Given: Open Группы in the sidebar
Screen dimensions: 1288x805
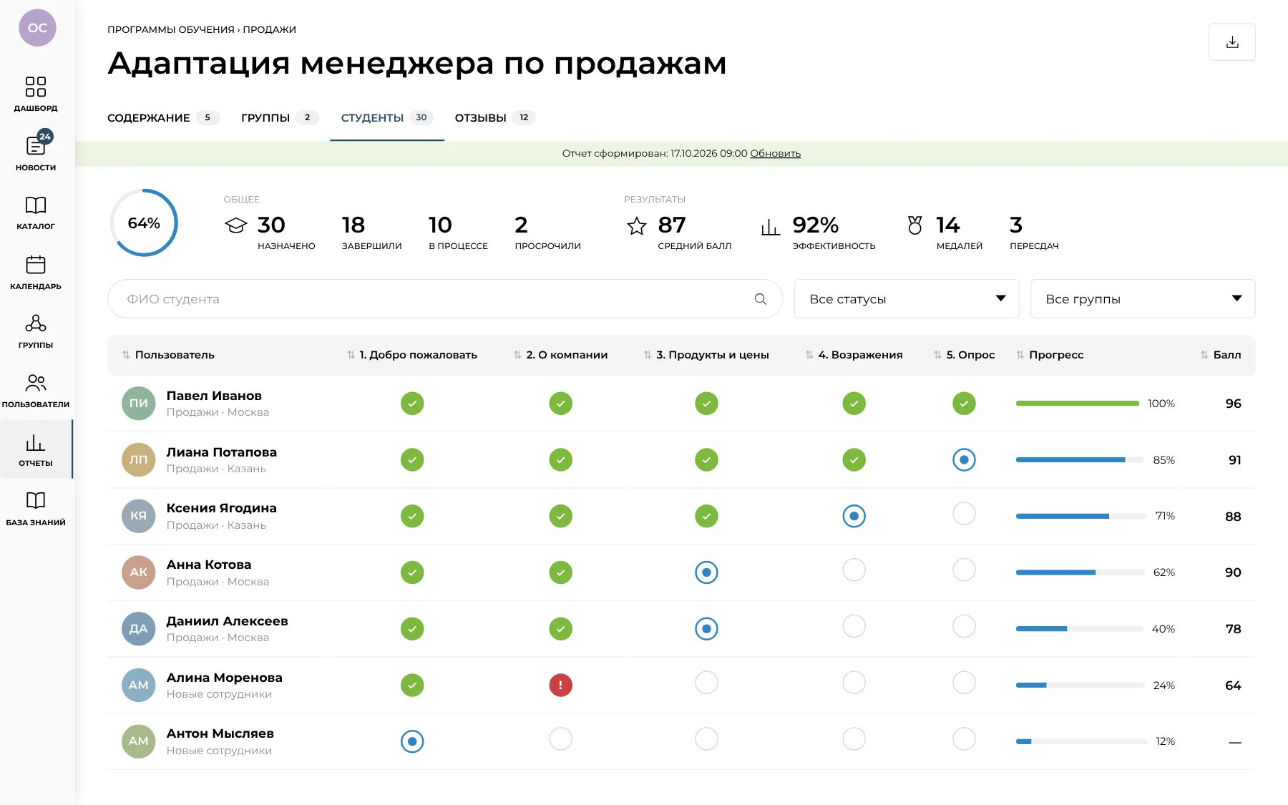Looking at the screenshot, I should [36, 331].
